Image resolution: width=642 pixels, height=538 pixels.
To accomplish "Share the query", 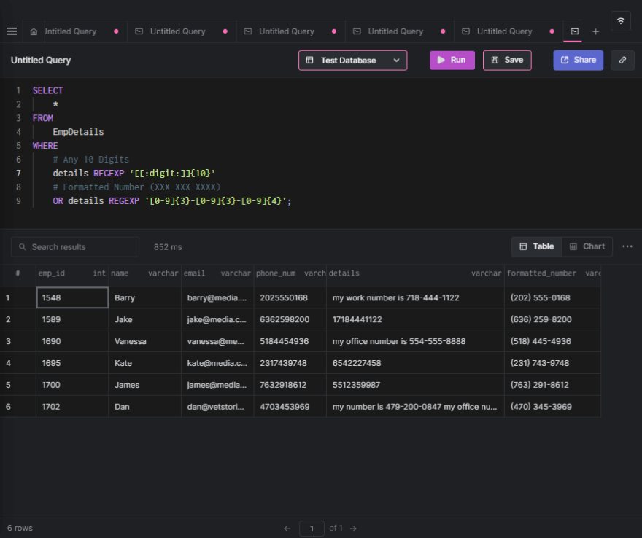I will (578, 60).
